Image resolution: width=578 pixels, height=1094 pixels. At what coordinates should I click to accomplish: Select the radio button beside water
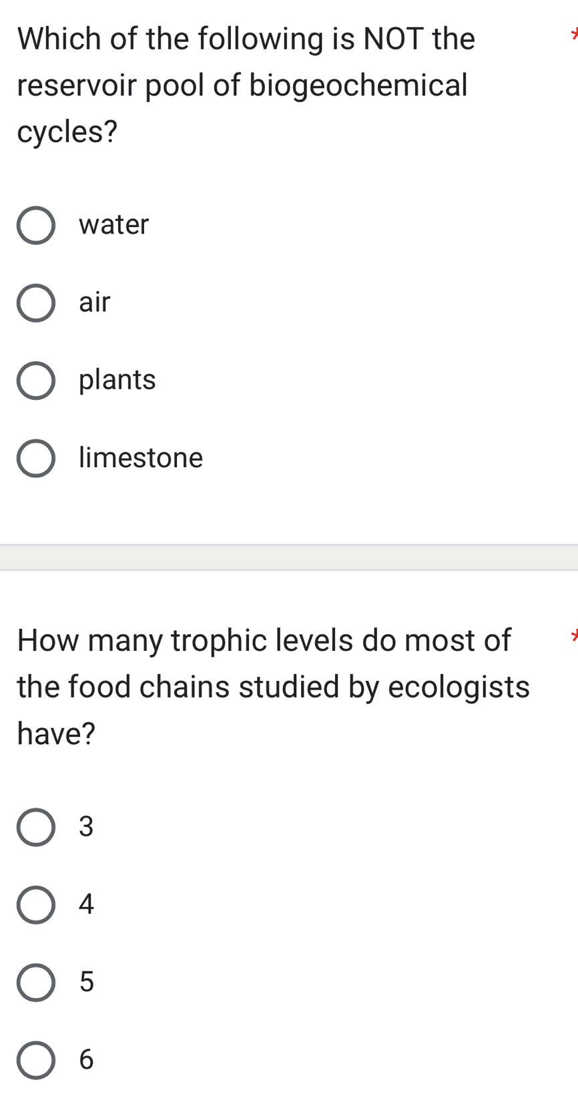(x=35, y=226)
